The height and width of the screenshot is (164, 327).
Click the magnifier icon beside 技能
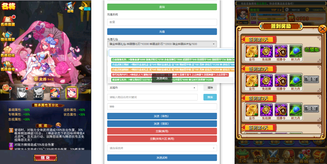coord(58,125)
